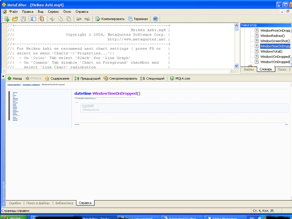Open the Правка menu
Viewport: 292px width, 219px height.
(x=27, y=11)
